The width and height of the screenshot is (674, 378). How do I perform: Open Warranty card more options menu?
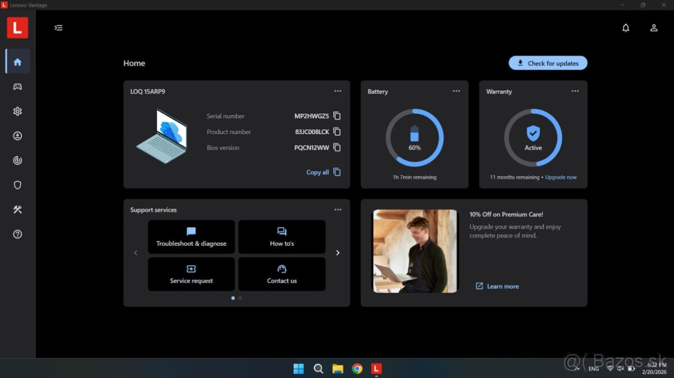tap(575, 91)
